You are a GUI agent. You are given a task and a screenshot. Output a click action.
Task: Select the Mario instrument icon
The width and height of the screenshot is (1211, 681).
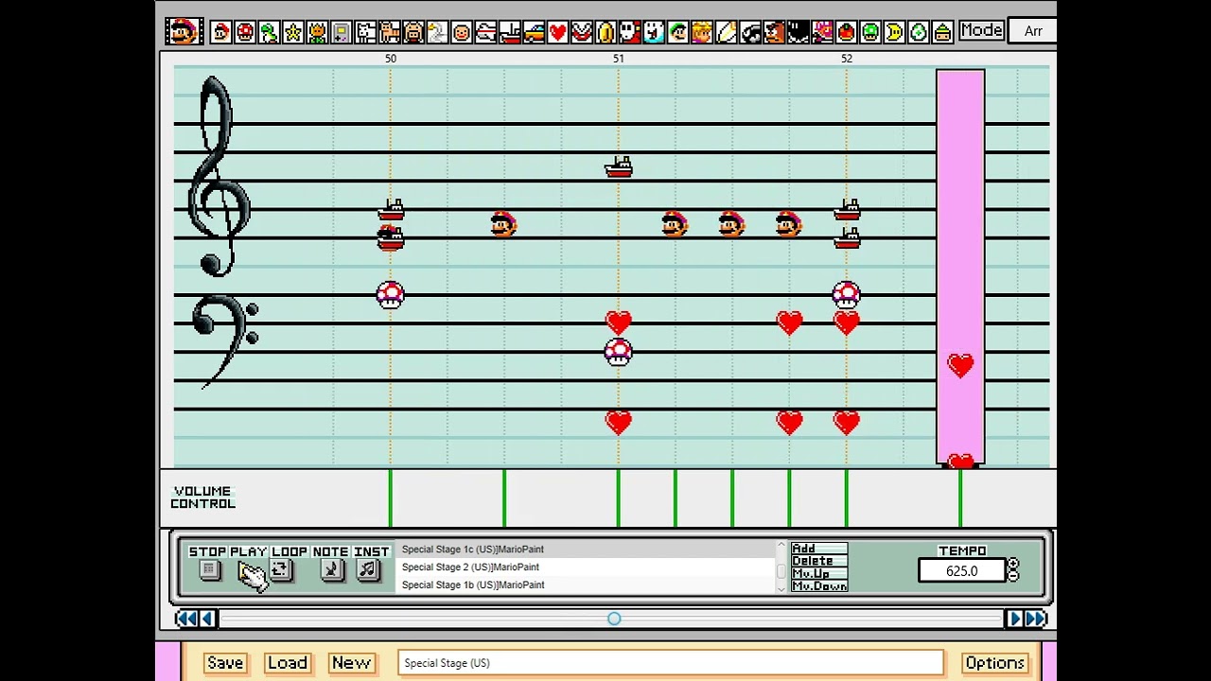tap(221, 32)
